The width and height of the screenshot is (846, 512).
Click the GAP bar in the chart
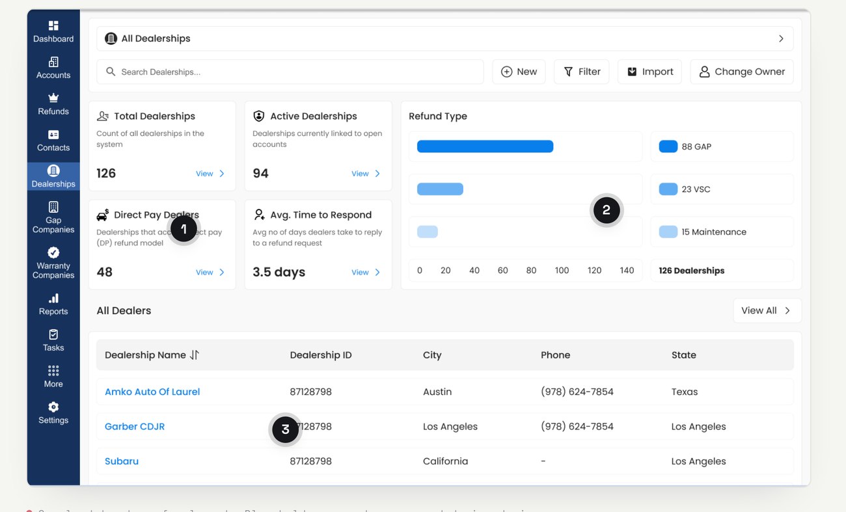(x=485, y=146)
